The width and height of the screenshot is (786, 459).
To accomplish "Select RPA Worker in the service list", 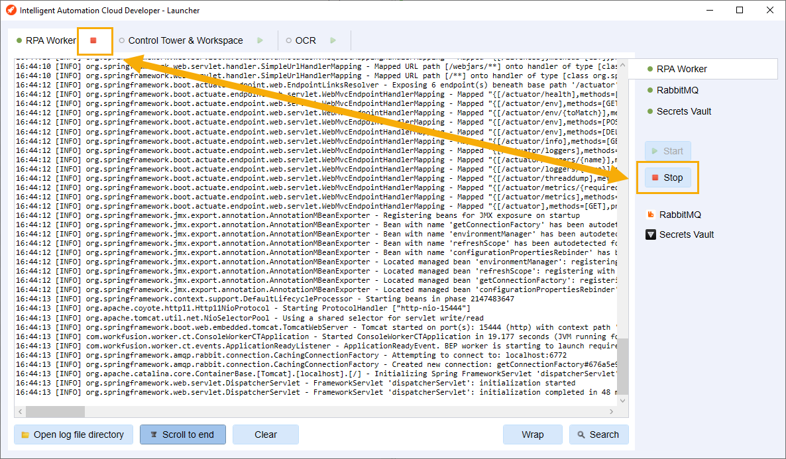I will pos(702,69).
